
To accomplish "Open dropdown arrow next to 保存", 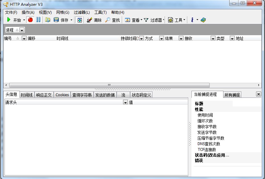I will [71, 20].
